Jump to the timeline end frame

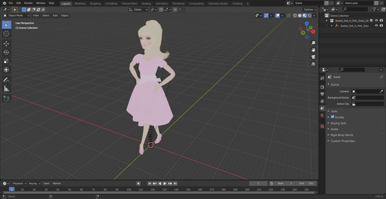(175, 183)
